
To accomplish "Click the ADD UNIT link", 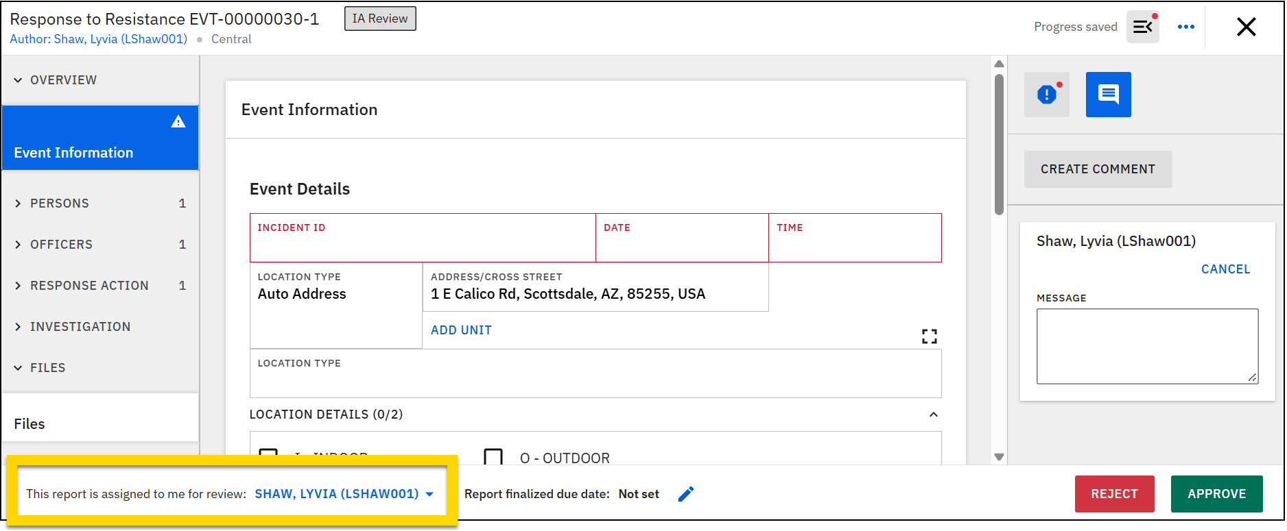I will [461, 330].
